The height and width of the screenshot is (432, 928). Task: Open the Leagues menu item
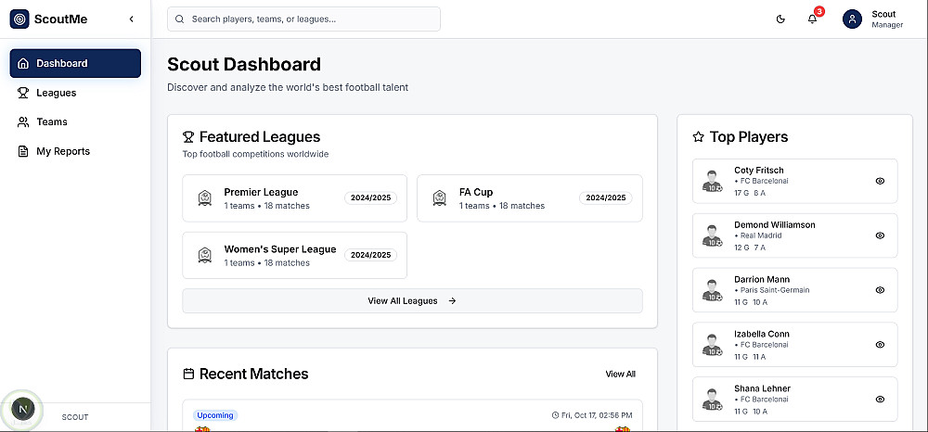point(56,93)
